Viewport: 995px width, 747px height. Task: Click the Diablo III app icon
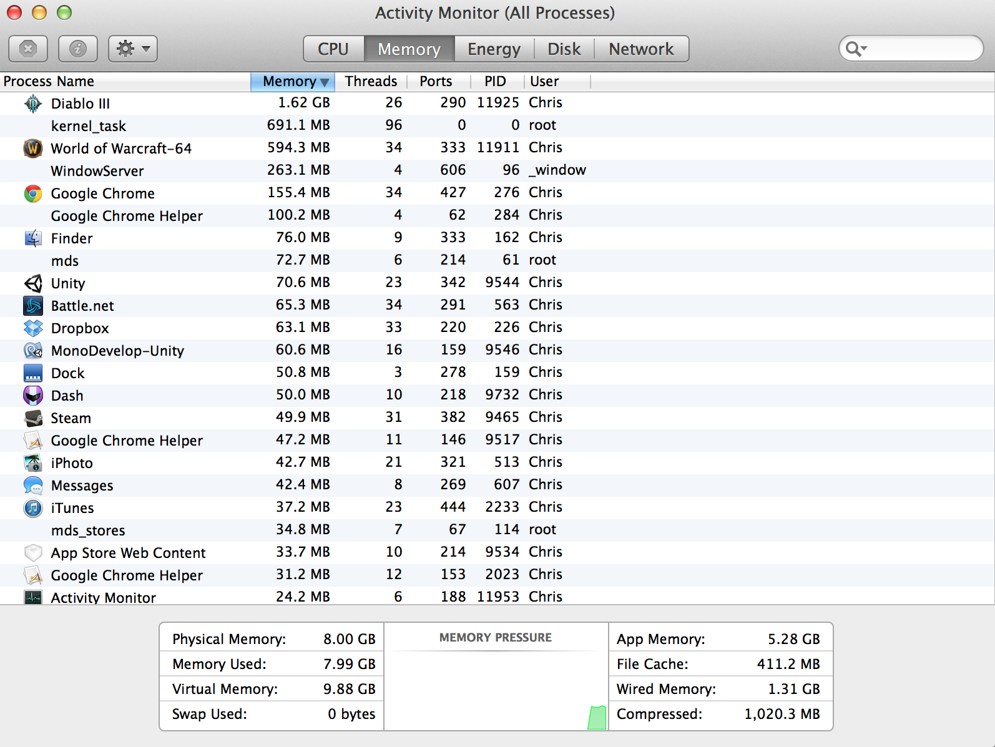[x=33, y=103]
